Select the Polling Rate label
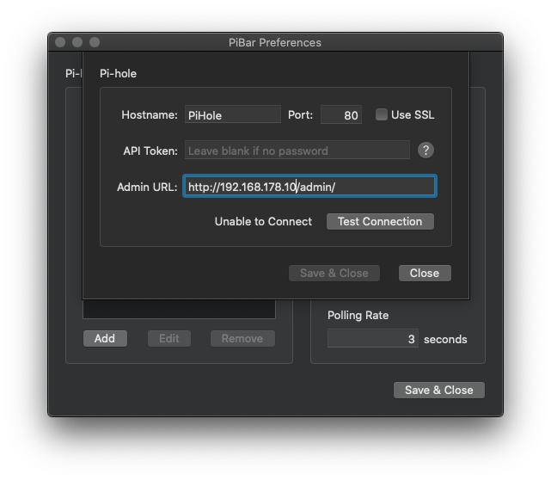 (358, 315)
